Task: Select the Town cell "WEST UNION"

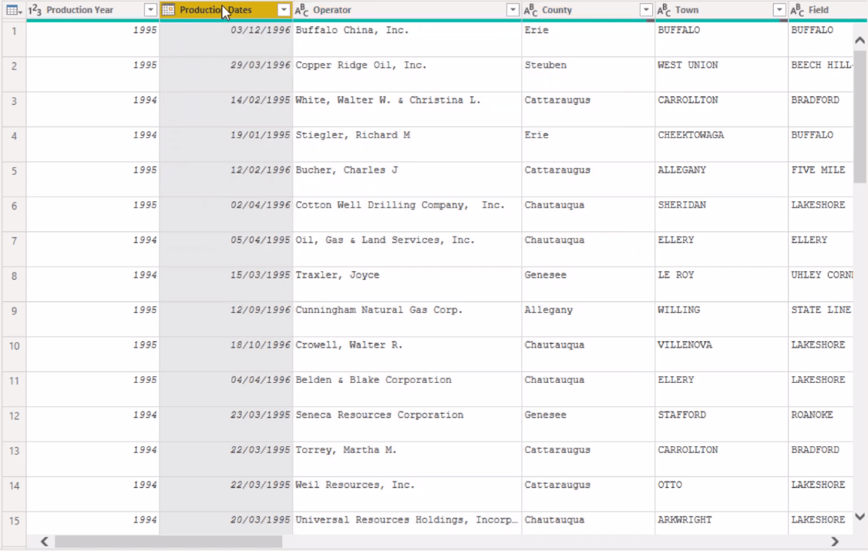Action: click(x=722, y=74)
